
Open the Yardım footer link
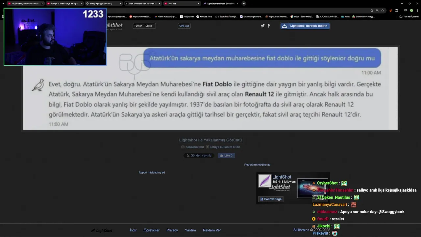point(190,230)
